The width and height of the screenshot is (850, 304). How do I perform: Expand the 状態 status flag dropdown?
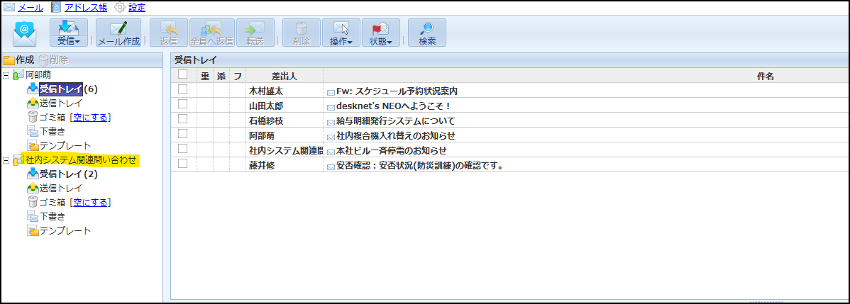coord(381,33)
